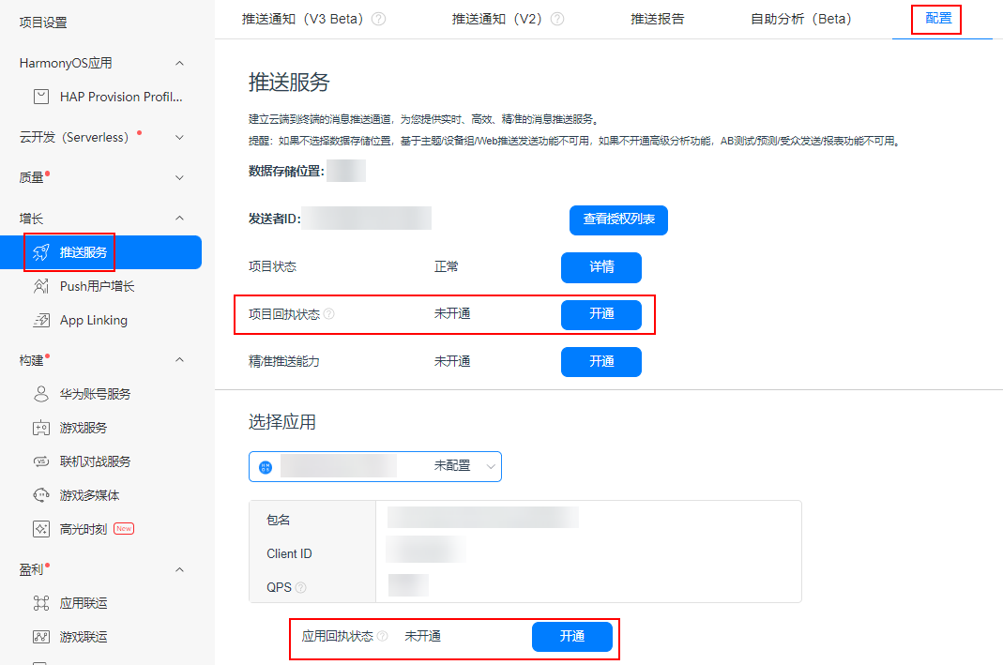The height and width of the screenshot is (665, 1003).
Task: Click the 游戏服务 gamepad icon
Action: click(41, 428)
